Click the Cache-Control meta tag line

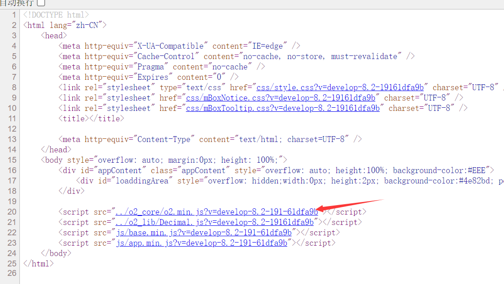[237, 56]
